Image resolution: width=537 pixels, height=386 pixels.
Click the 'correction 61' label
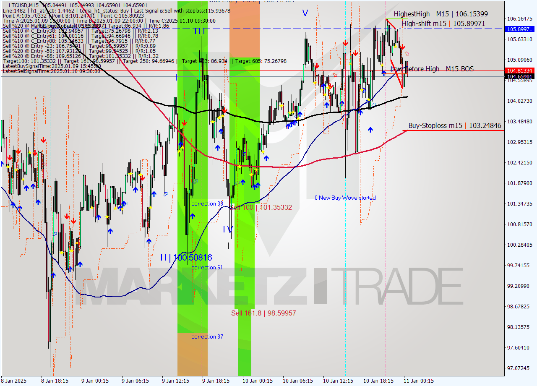[x=207, y=267]
